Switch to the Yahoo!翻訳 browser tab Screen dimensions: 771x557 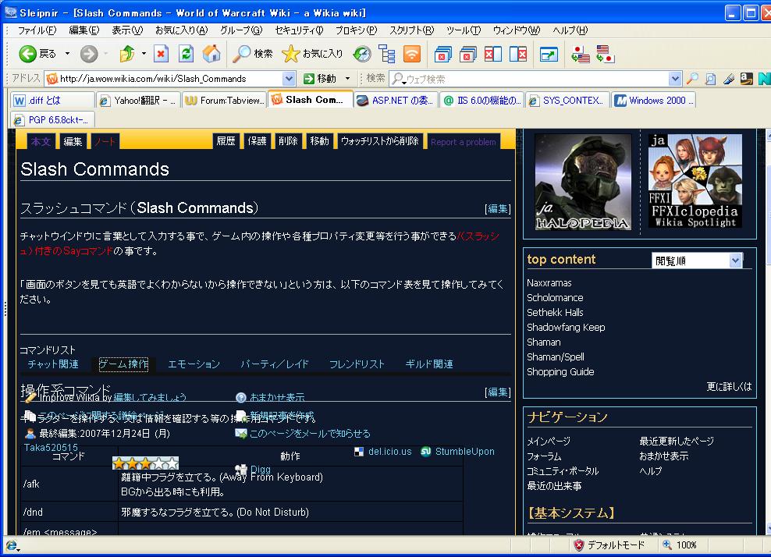click(x=138, y=101)
